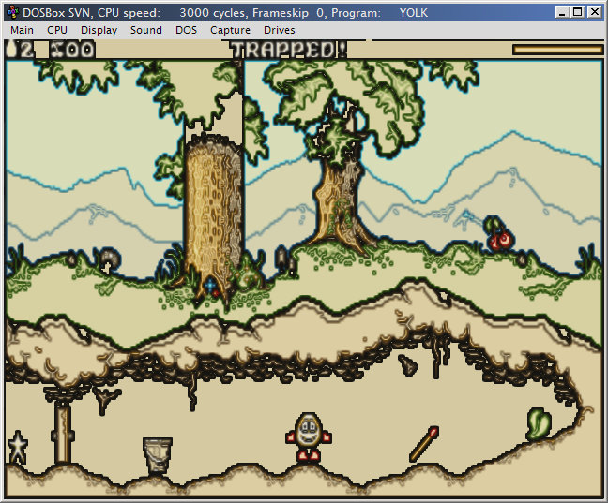Click the DOSBox title bar text

coord(225,13)
